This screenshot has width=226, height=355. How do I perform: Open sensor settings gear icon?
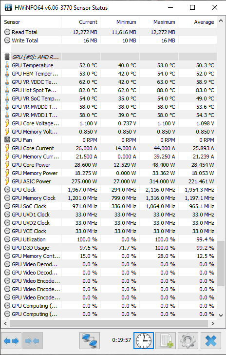point(188,340)
